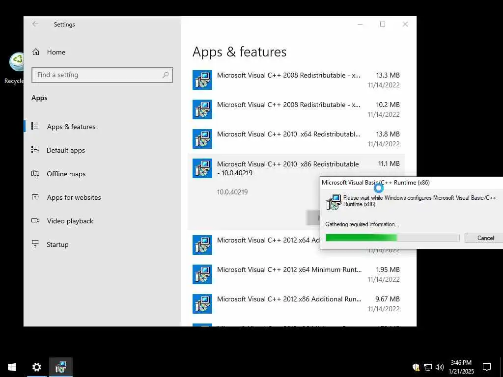
Task: Click installer icon in Runtime (x86) dialog
Action: pos(334,202)
